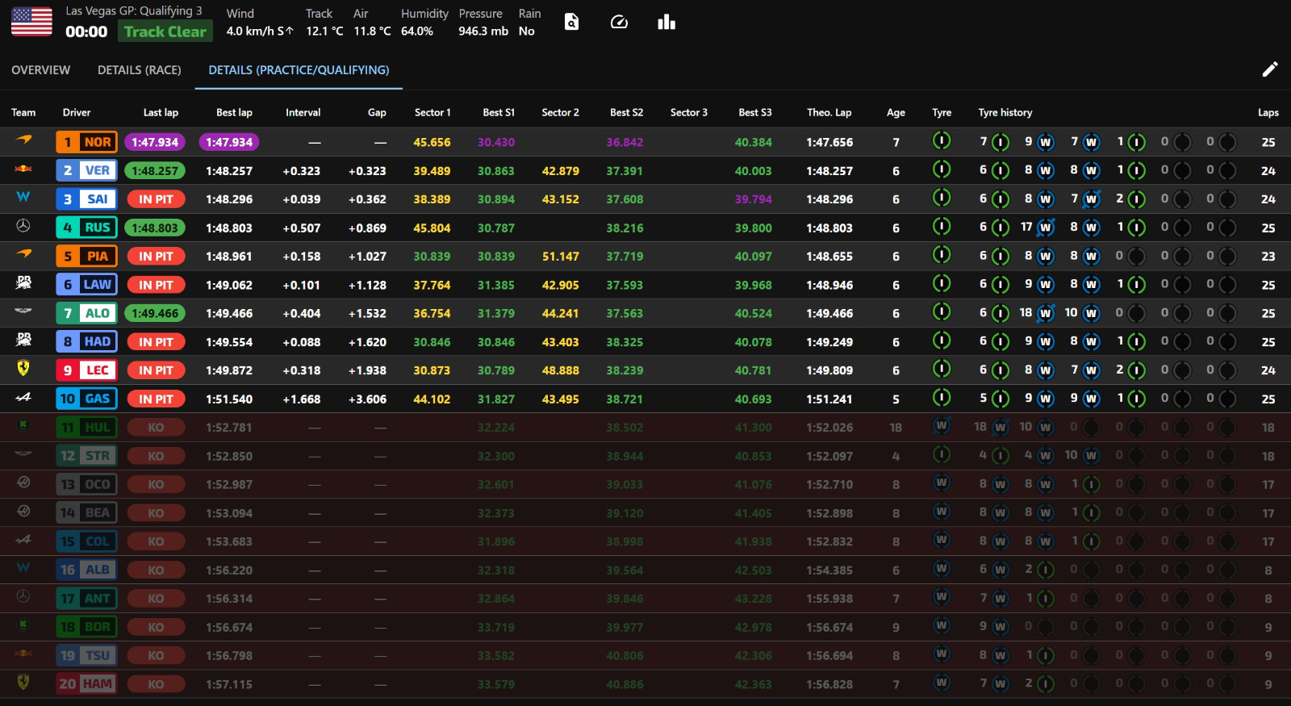This screenshot has width=1291, height=706.
Task: Open the bar chart statistics icon
Action: pos(666,22)
